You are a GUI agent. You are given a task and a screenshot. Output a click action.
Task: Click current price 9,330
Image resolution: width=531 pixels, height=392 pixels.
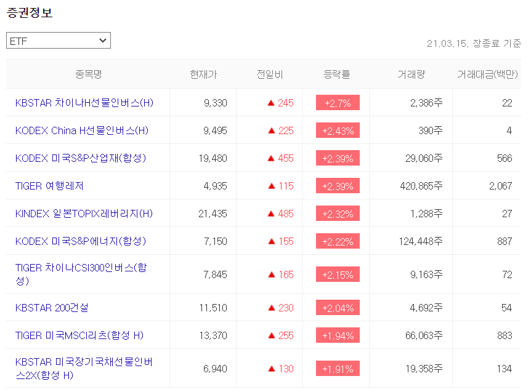(216, 103)
